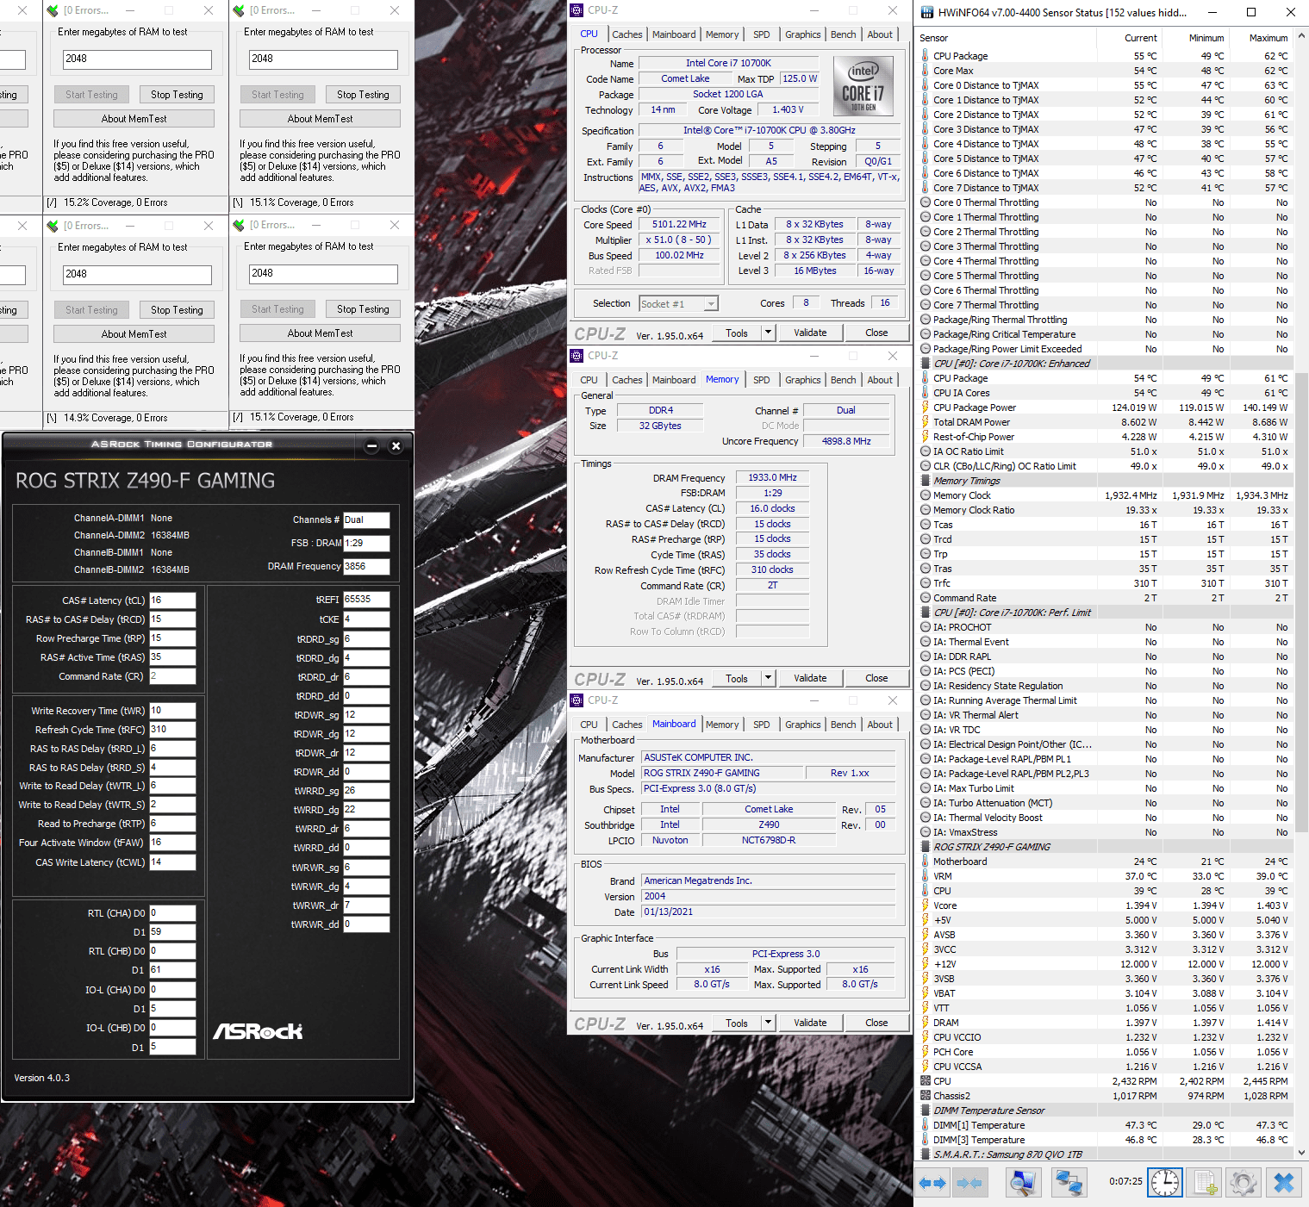The width and height of the screenshot is (1309, 1207).
Task: Open the HWiNFO remote network computers icon
Action: click(x=1069, y=1183)
